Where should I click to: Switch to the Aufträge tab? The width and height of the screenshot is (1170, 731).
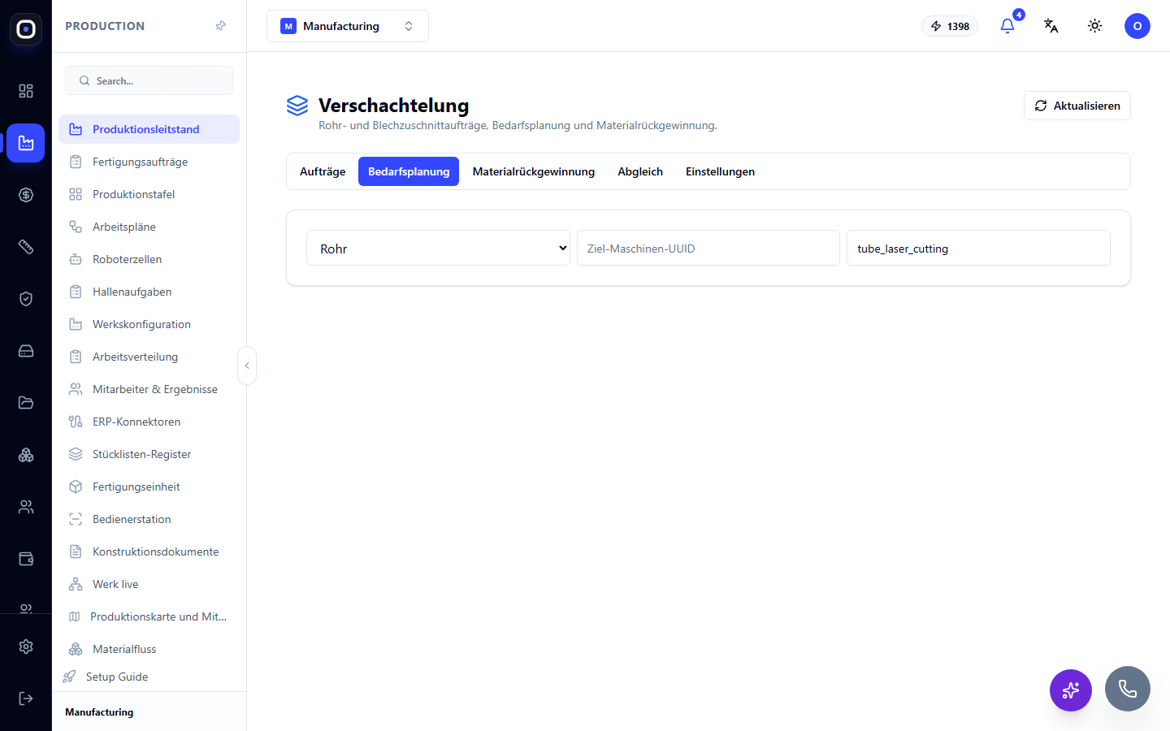tap(323, 171)
